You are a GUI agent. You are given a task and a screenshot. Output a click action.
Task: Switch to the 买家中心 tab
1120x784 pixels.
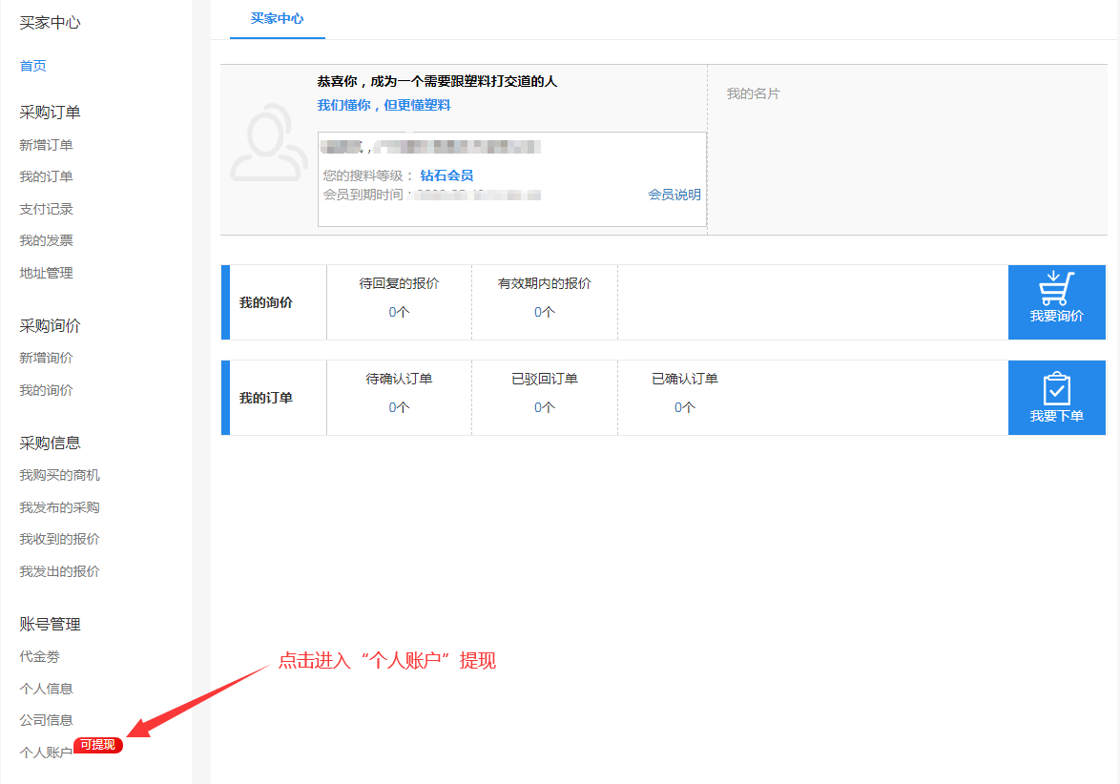click(277, 19)
